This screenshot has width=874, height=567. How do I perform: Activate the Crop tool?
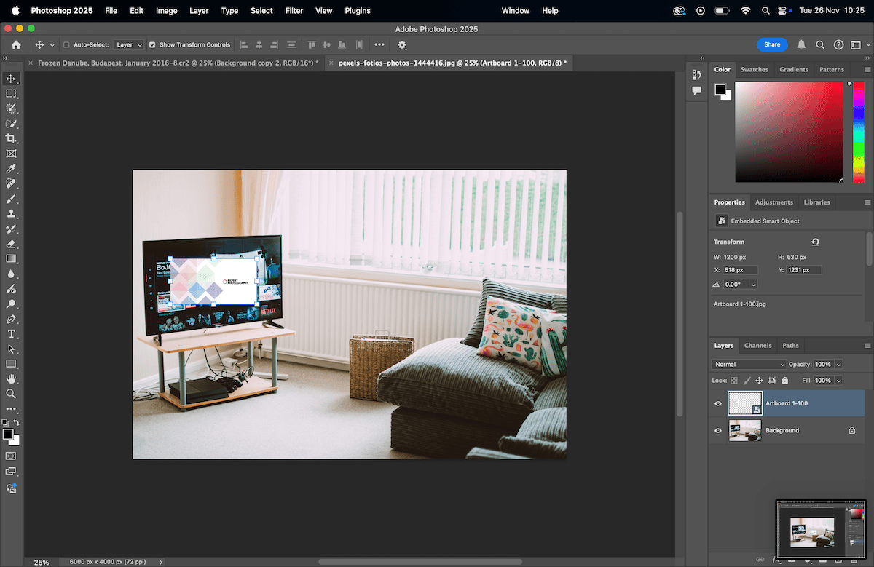click(x=11, y=138)
